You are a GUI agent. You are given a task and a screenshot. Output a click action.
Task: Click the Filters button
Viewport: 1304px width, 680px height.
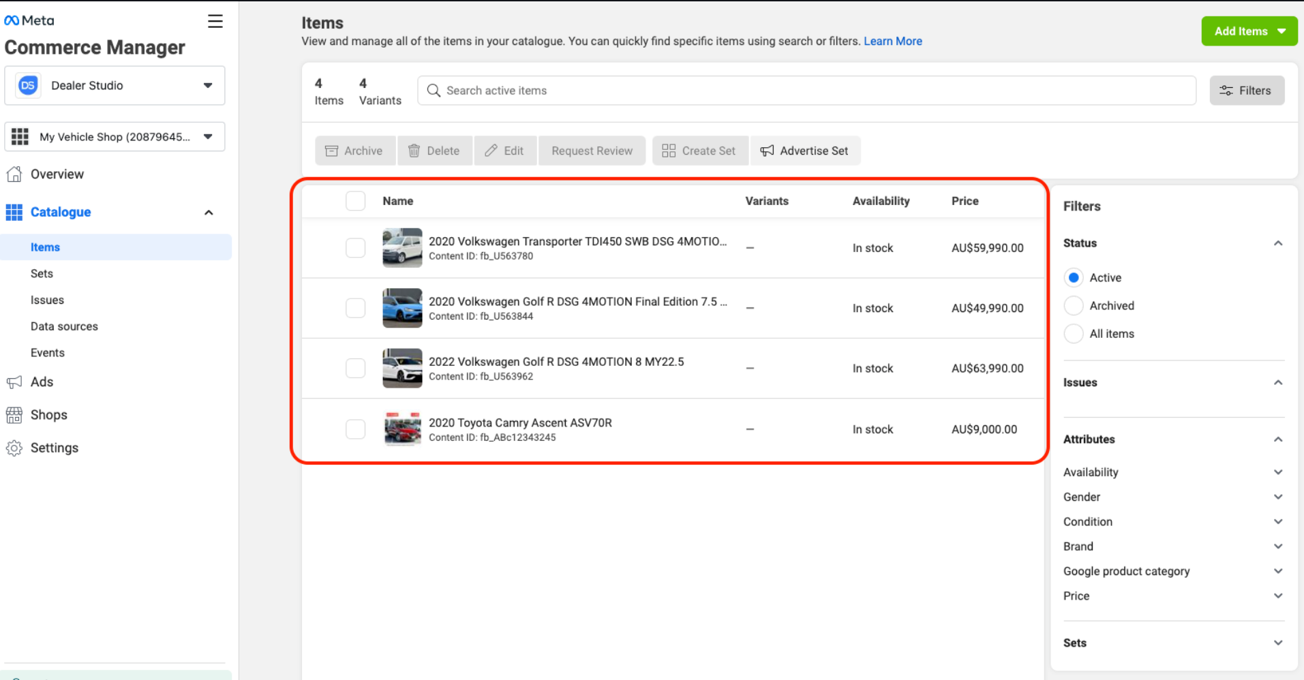coord(1247,91)
